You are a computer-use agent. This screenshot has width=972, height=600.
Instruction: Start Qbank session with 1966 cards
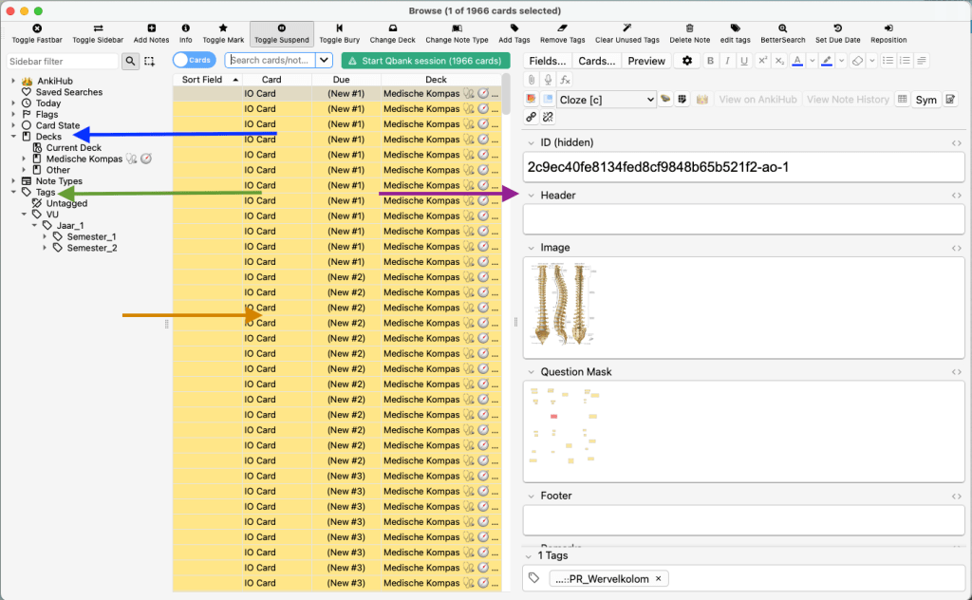point(425,61)
